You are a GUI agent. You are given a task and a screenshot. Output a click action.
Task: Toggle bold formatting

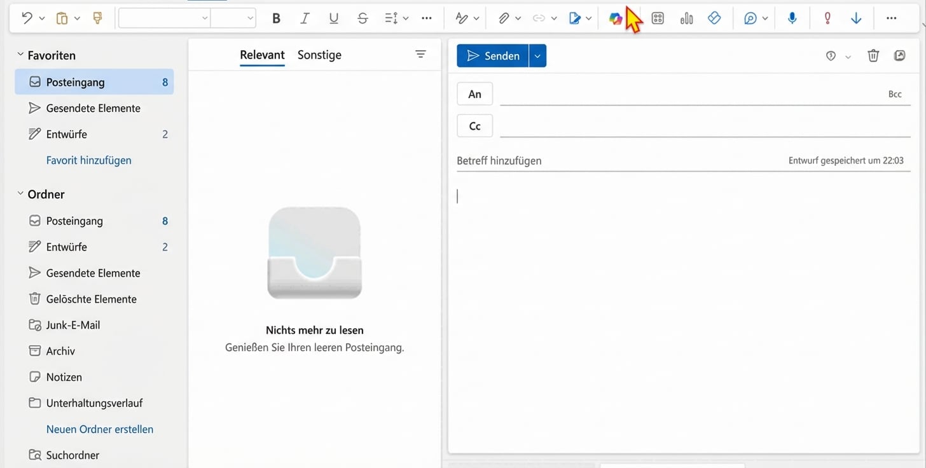pyautogui.click(x=276, y=18)
